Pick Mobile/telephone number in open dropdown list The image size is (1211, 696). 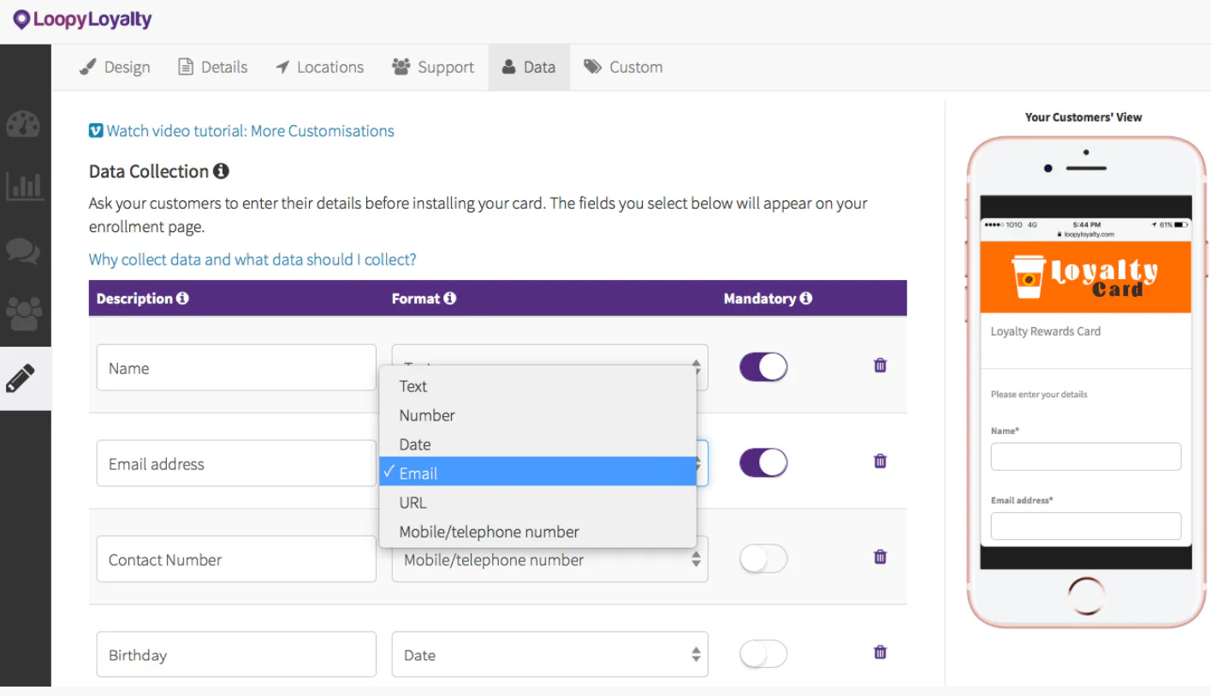click(x=537, y=532)
